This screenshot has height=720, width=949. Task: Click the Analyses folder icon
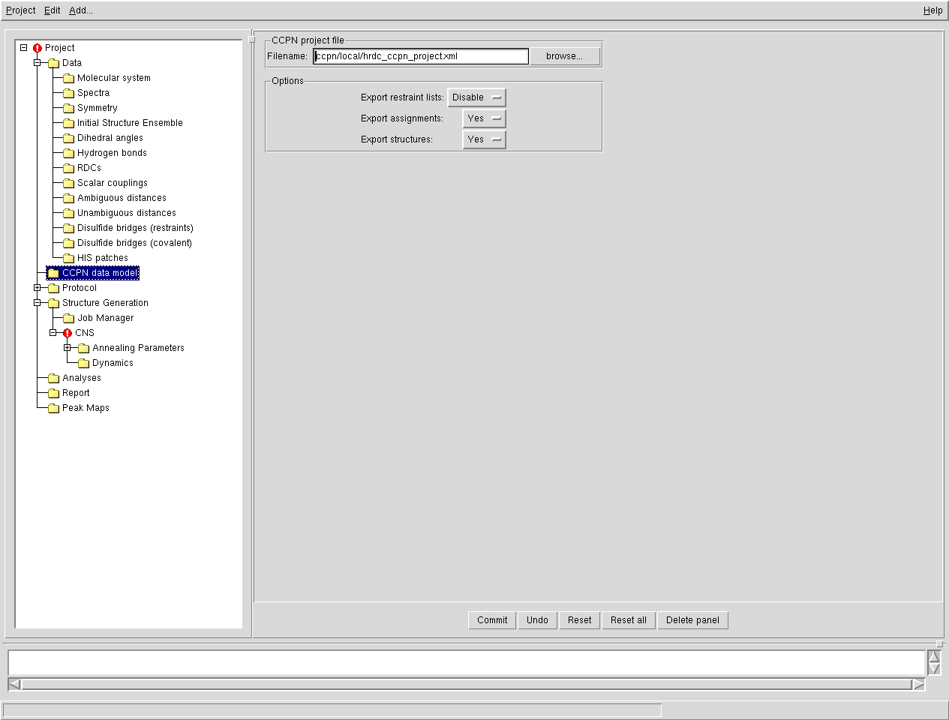coord(53,377)
